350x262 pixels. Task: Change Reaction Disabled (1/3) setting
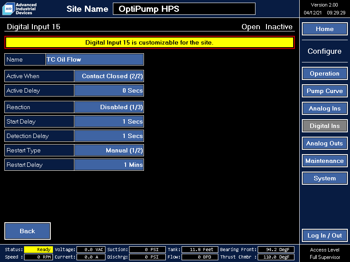pos(109,107)
